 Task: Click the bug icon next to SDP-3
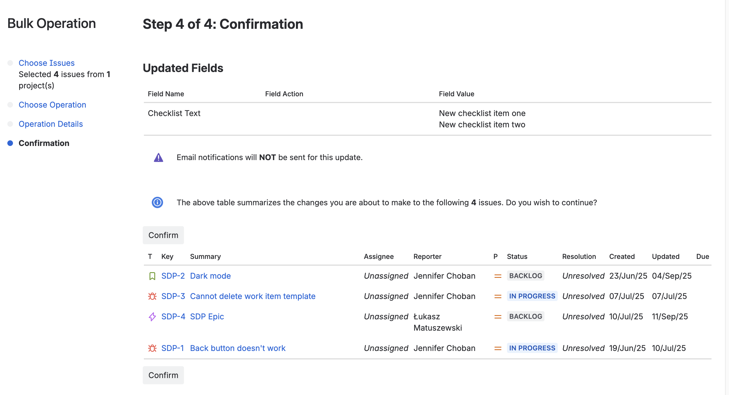(x=152, y=296)
